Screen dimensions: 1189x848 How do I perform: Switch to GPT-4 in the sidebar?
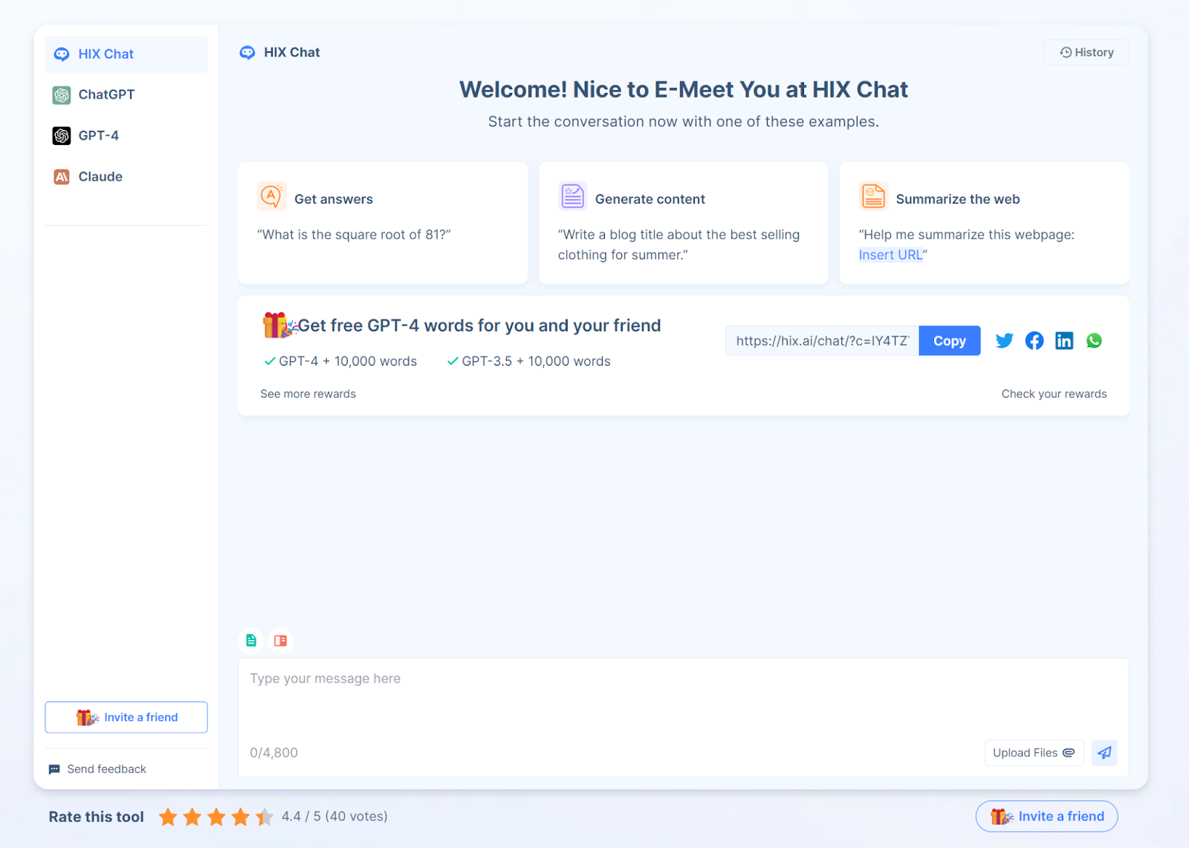click(x=126, y=136)
